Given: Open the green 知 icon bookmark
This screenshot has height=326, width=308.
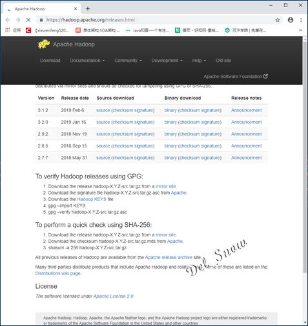Looking at the screenshot, I should (197, 30).
